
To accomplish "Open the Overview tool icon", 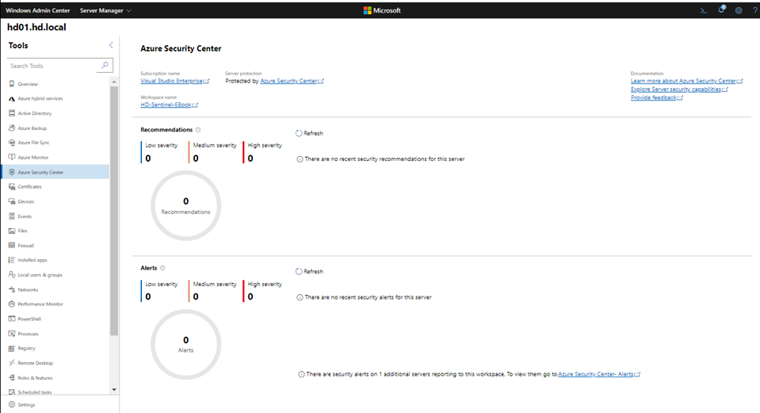I will click(x=12, y=84).
